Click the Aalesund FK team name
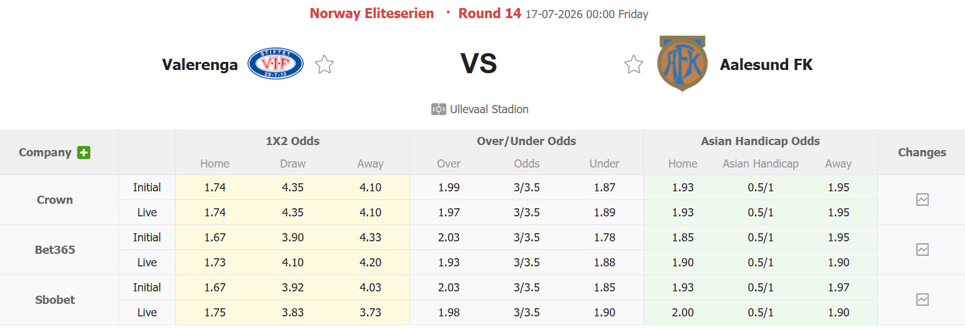The height and width of the screenshot is (332, 965). [766, 64]
